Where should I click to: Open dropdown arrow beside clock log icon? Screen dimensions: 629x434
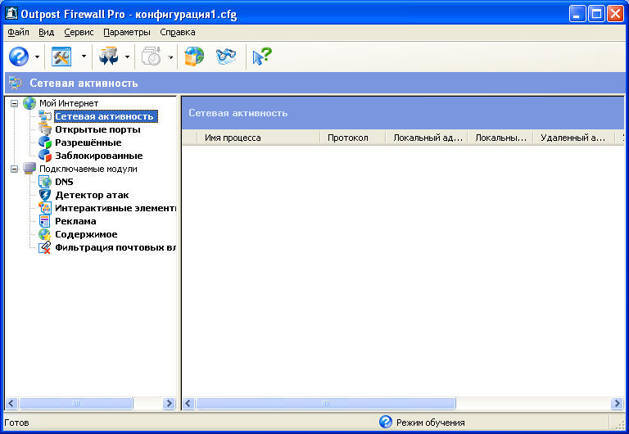[170, 57]
